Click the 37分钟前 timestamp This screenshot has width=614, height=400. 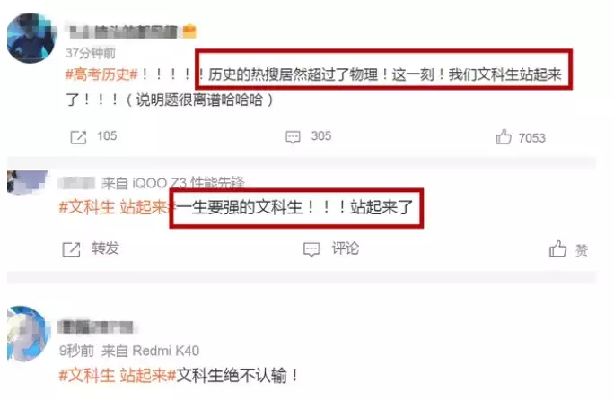point(91,53)
